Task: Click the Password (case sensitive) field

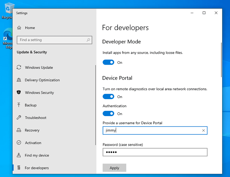Action: point(155,152)
